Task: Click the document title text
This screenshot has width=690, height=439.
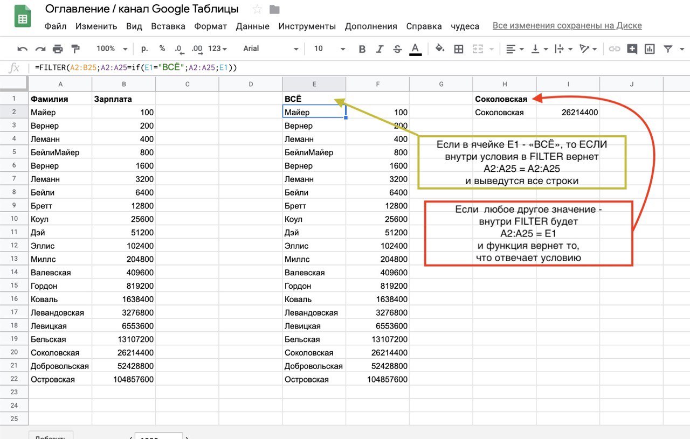Action: click(142, 9)
